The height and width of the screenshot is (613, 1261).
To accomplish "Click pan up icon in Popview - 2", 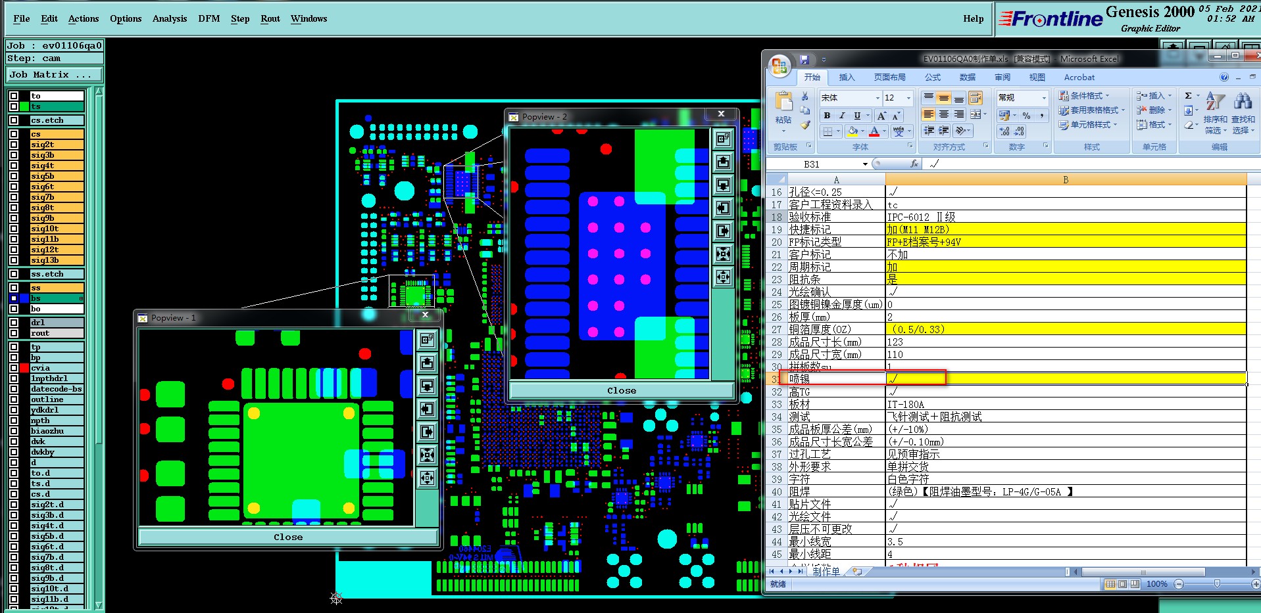I will tap(723, 162).
